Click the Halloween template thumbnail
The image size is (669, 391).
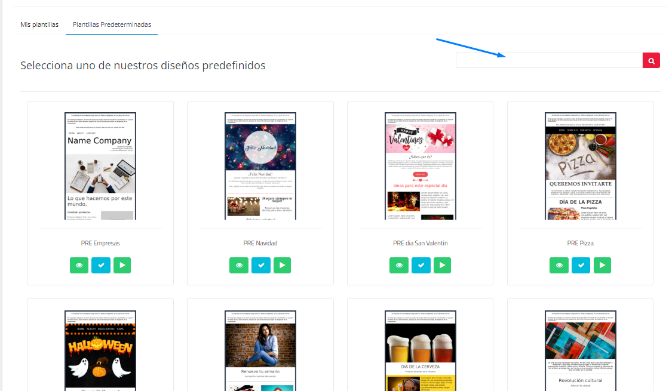pos(100,350)
